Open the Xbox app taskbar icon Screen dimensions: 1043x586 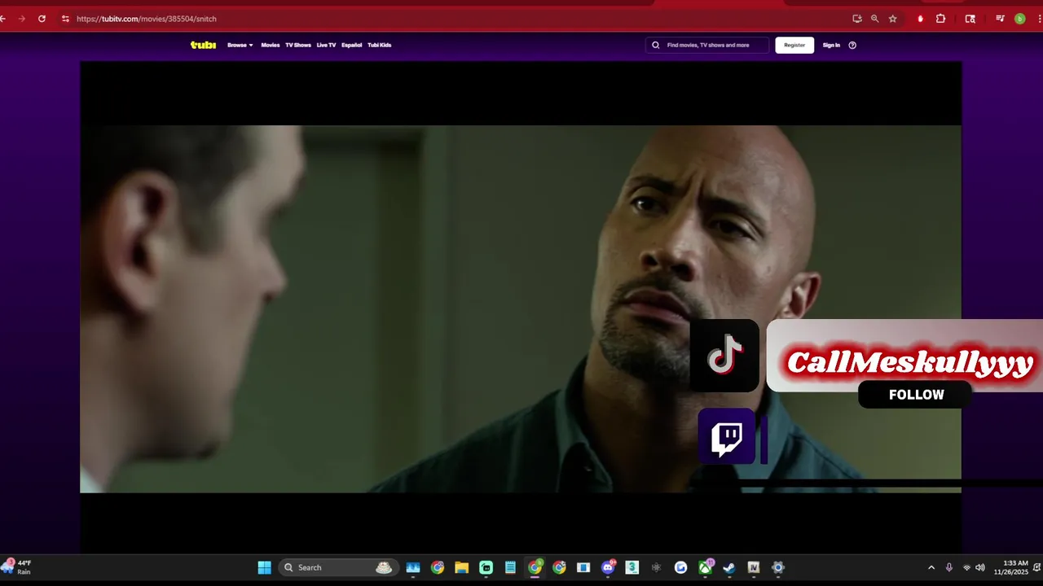(705, 567)
